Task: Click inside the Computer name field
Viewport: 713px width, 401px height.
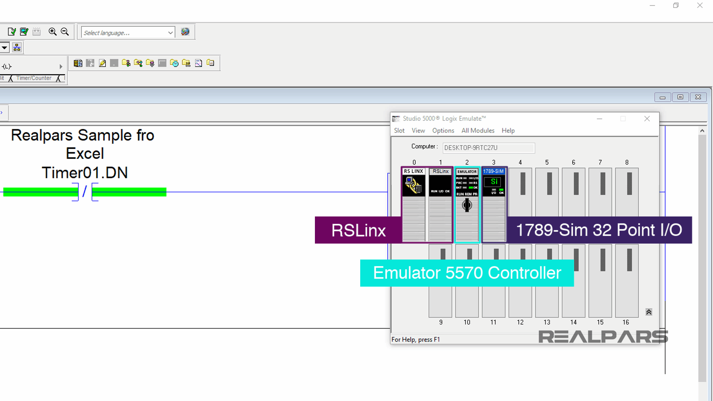Action: 488,148
